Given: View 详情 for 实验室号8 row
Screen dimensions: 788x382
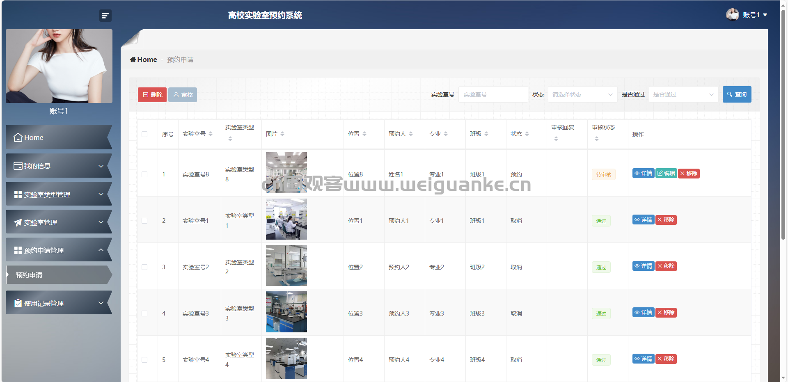Looking at the screenshot, I should [x=643, y=173].
